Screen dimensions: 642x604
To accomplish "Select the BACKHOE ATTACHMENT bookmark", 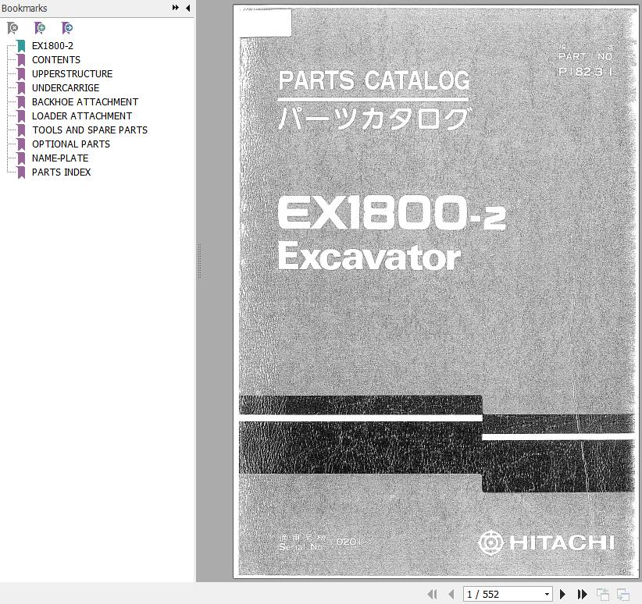I will 85,102.
